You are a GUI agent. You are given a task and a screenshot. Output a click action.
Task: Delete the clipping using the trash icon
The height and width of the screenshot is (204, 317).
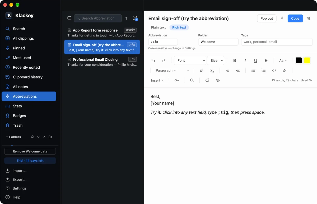tap(309, 18)
